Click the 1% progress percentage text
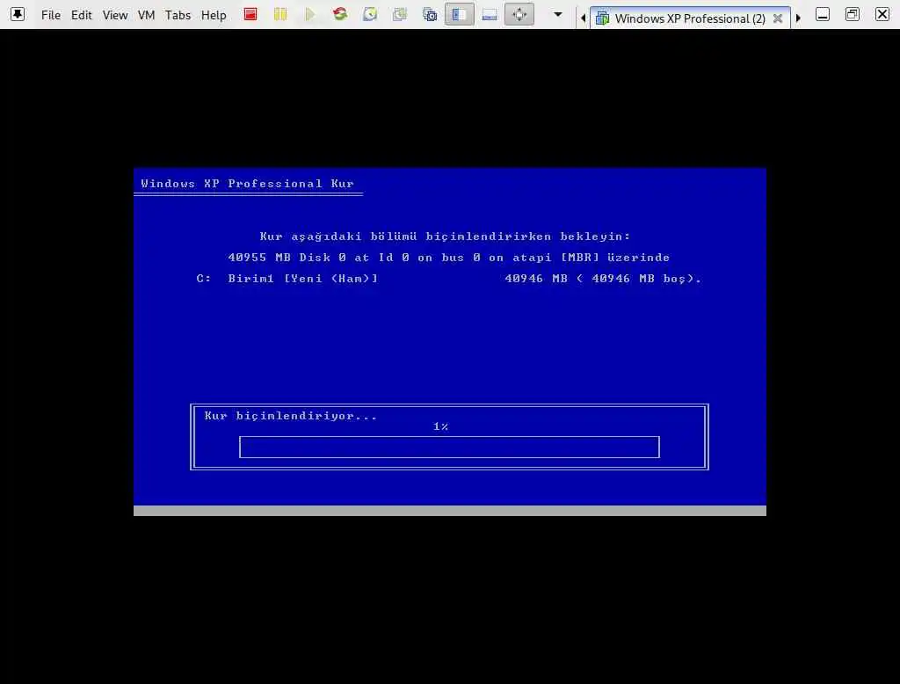 (x=441, y=426)
